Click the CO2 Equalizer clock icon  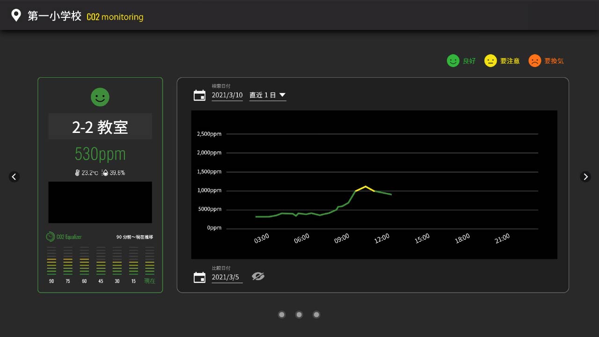pyautogui.click(x=51, y=237)
